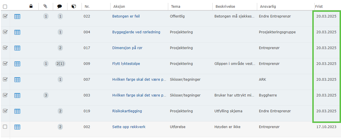Toggle the select-all checkbox in header

click(5, 6)
